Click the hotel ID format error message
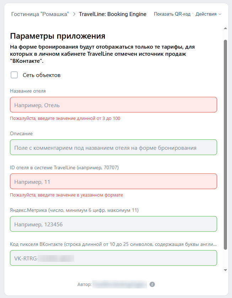Viewport: 232px width, 298px height. 66,195
